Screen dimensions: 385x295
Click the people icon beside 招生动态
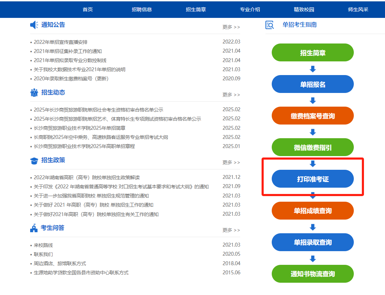[x=34, y=93]
